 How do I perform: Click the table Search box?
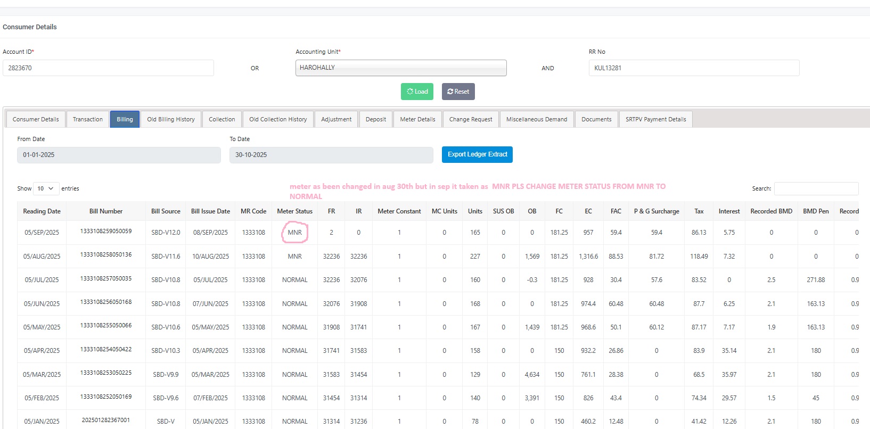pos(816,188)
